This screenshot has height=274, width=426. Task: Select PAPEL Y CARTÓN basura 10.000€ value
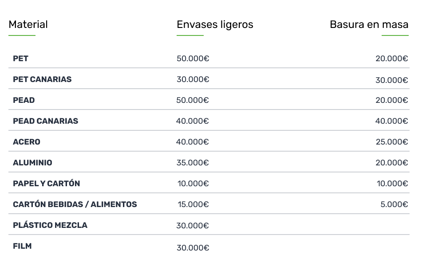(392, 184)
